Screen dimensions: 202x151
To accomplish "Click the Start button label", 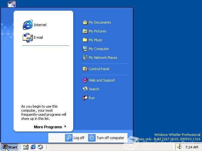I will point(13,147).
